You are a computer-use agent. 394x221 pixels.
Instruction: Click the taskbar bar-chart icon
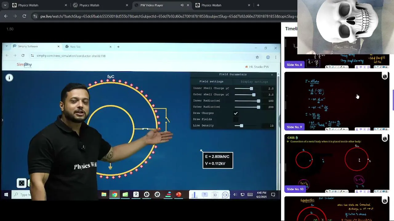pos(194,195)
